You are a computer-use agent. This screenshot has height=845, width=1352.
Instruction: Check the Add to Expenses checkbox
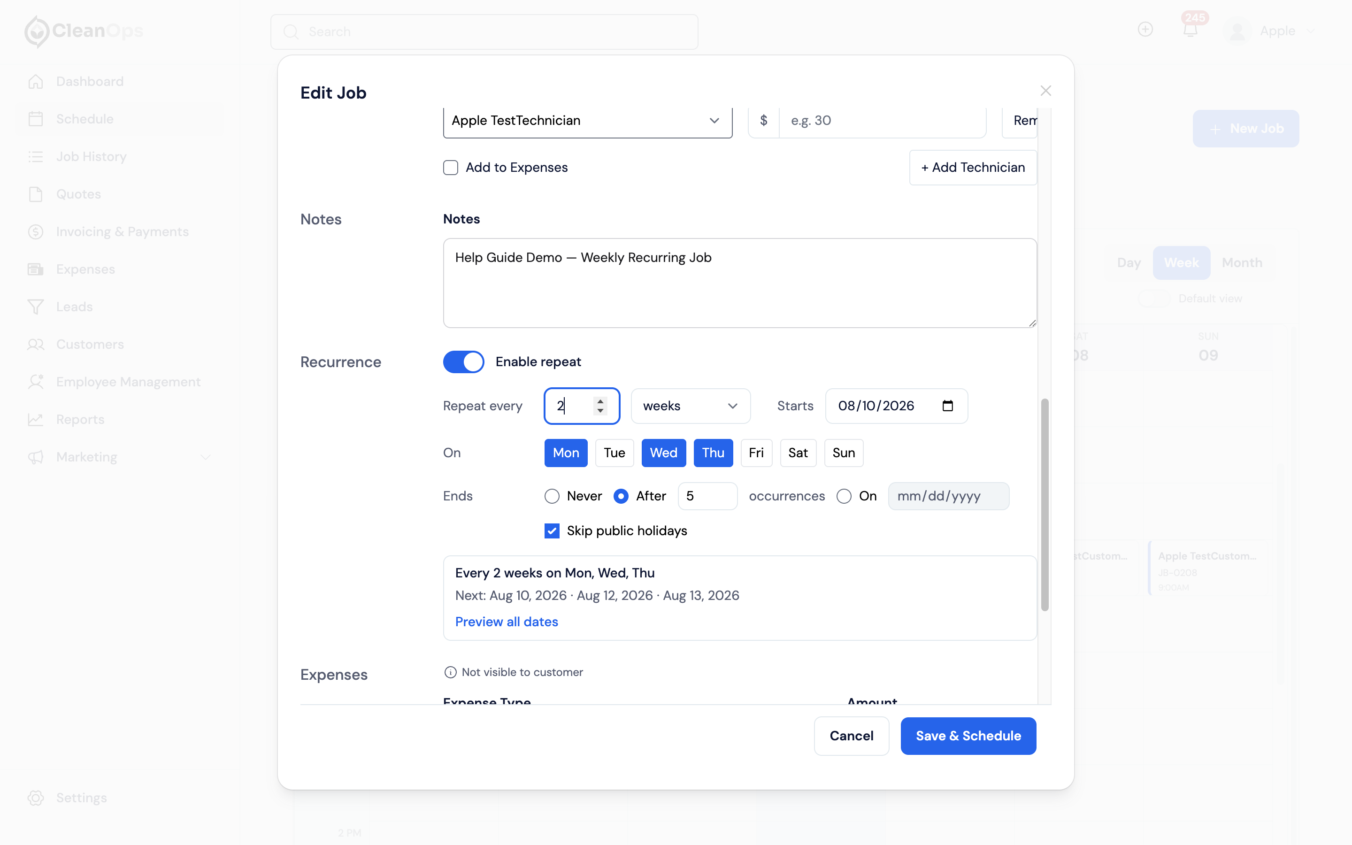click(x=450, y=168)
